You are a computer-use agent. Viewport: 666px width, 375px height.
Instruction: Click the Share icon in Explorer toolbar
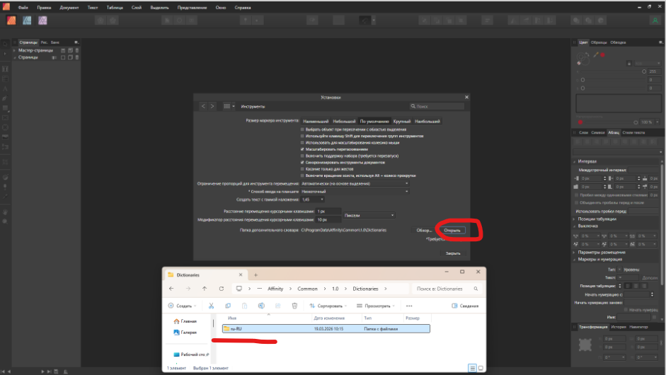(x=277, y=306)
